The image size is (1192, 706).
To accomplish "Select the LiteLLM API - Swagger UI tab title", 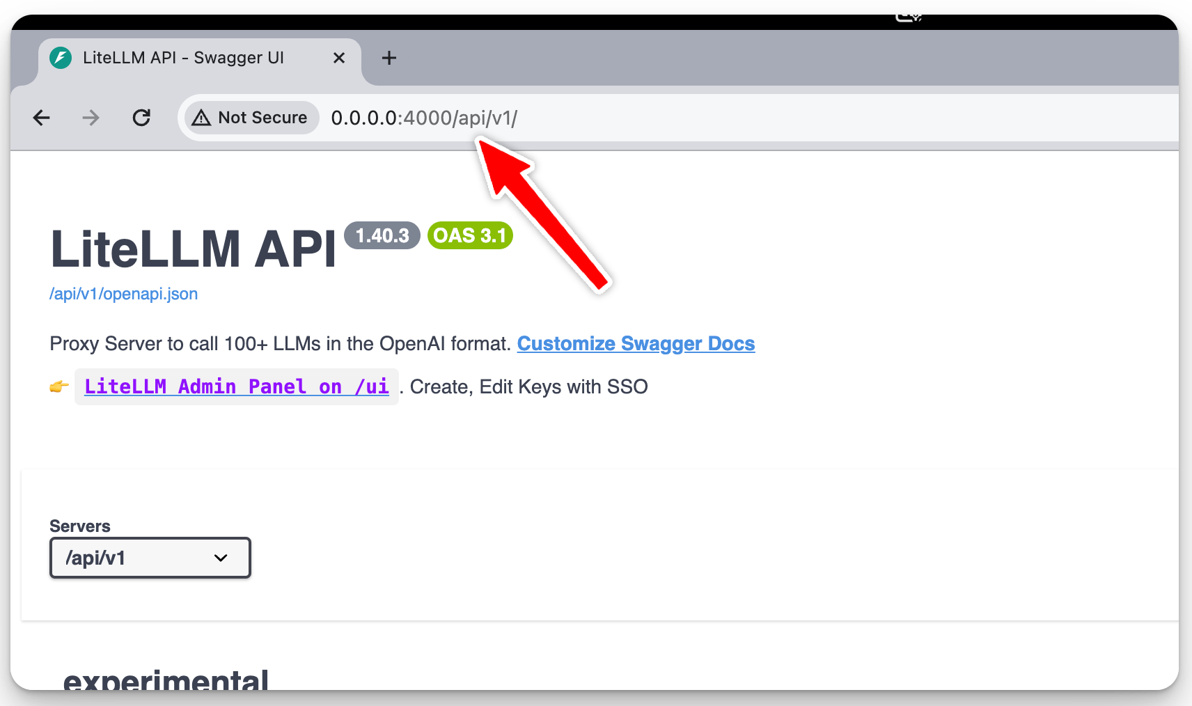I will click(183, 58).
